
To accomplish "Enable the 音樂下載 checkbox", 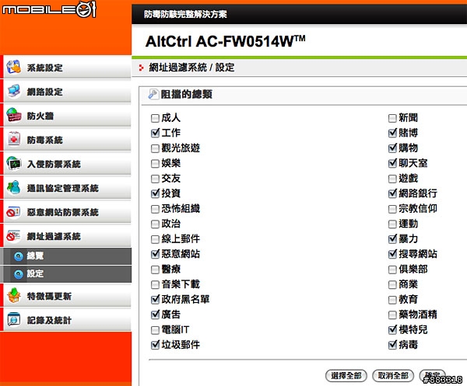I will pos(155,285).
